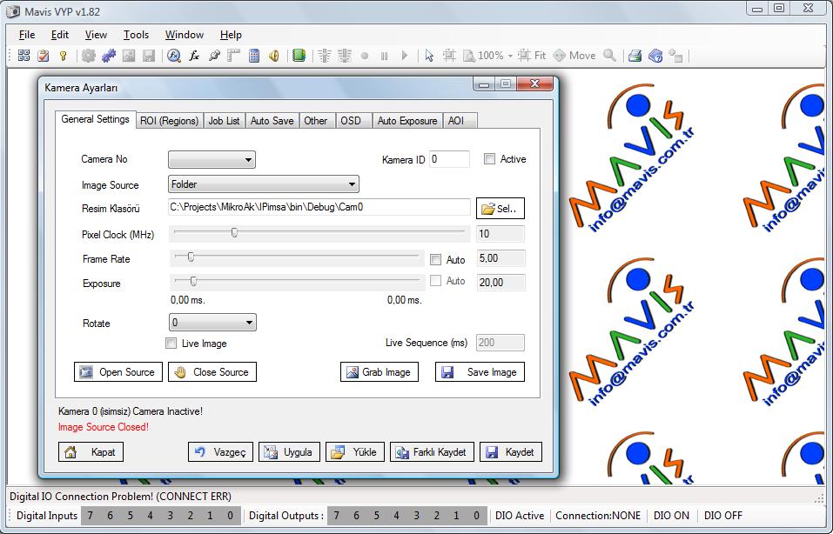The width and height of the screenshot is (833, 534).
Task: Click the Grab Image button
Action: coord(380,371)
